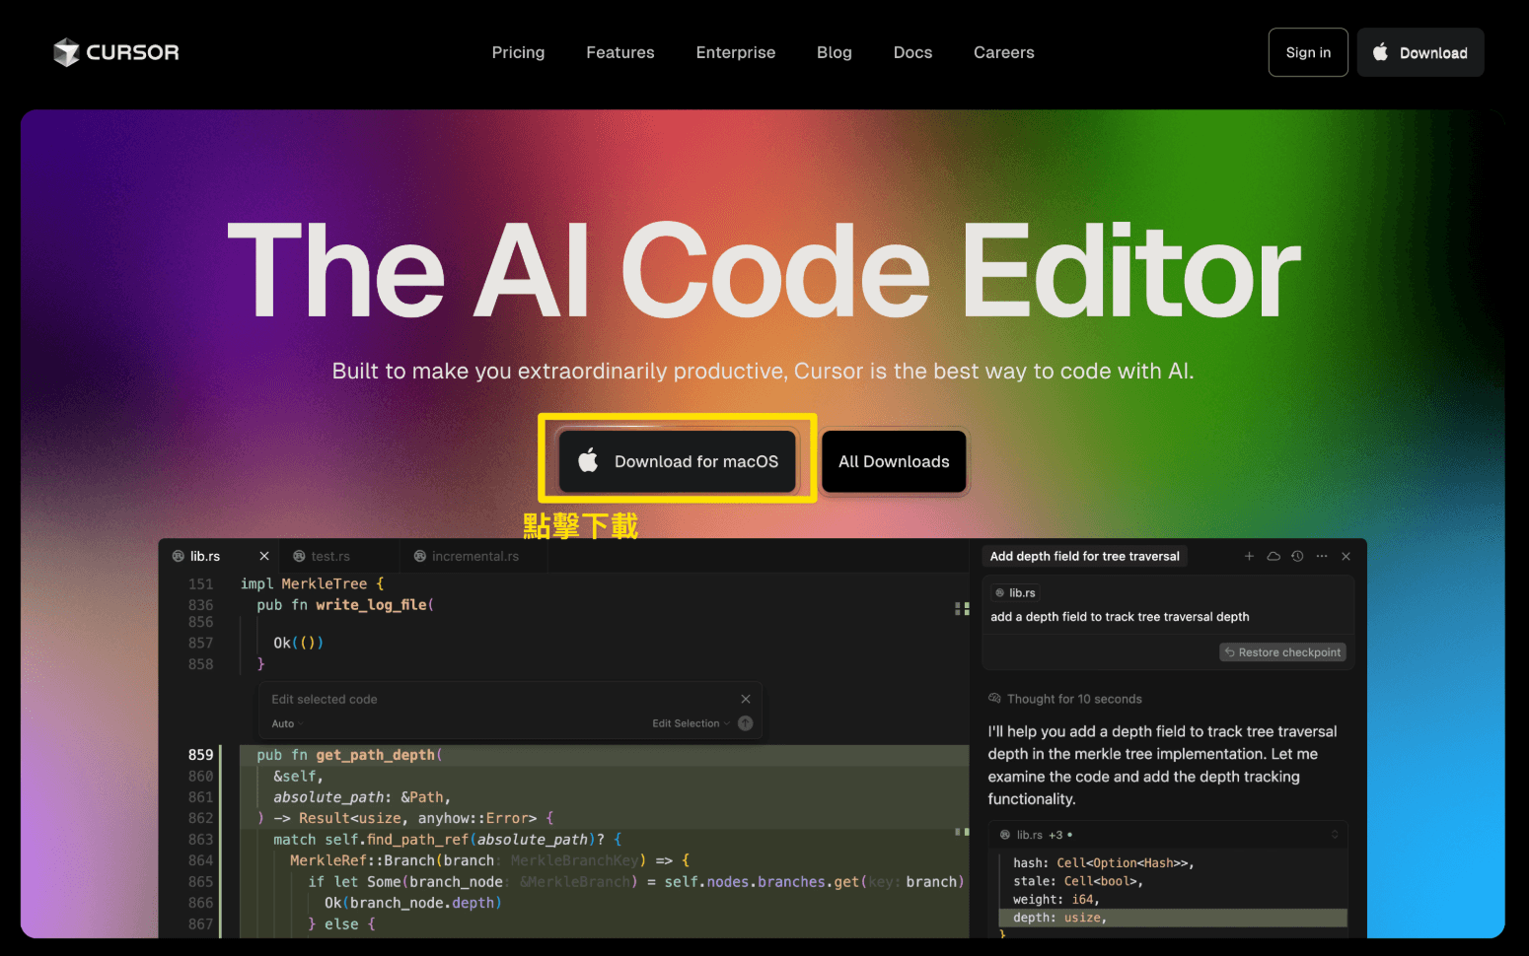Click the 'Ok(())' code line
Image resolution: width=1529 pixels, height=956 pixels.
tap(298, 643)
